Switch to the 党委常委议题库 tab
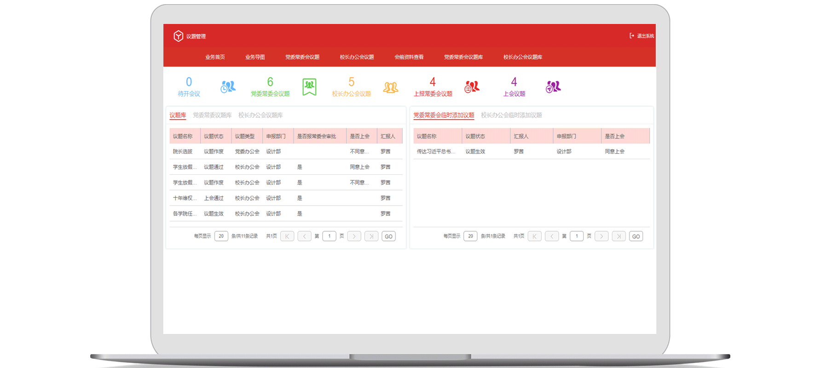The image size is (821, 368). [212, 115]
